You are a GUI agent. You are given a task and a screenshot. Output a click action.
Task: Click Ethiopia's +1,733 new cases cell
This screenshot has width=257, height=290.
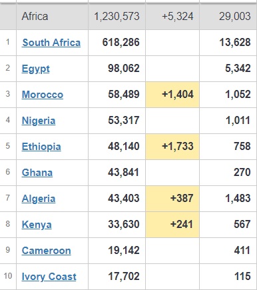coord(172,147)
